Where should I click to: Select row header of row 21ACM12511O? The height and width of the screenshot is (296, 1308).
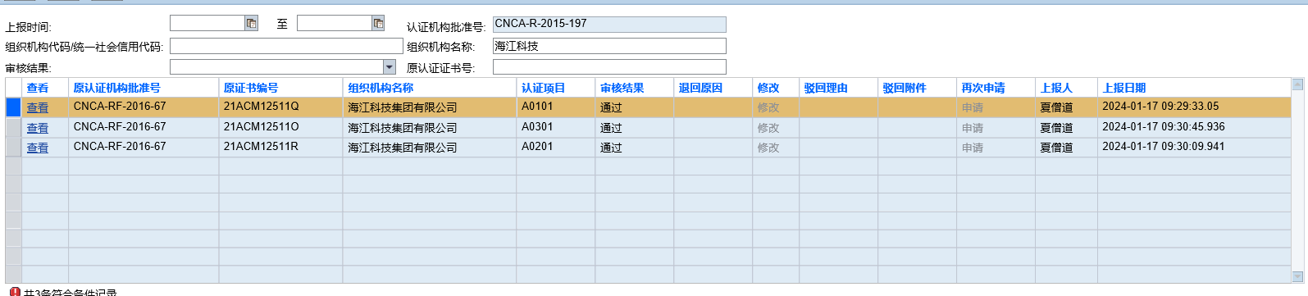coord(13,127)
